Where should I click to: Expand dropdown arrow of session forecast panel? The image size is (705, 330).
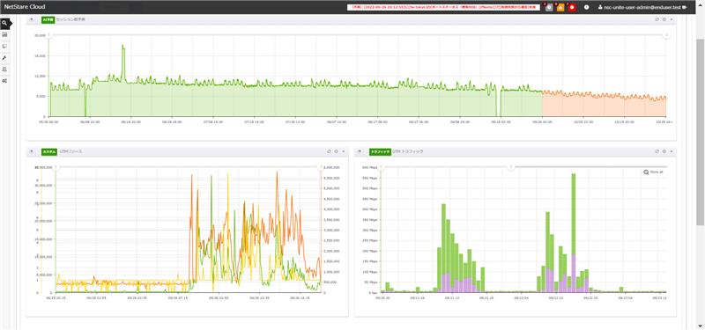672,19
